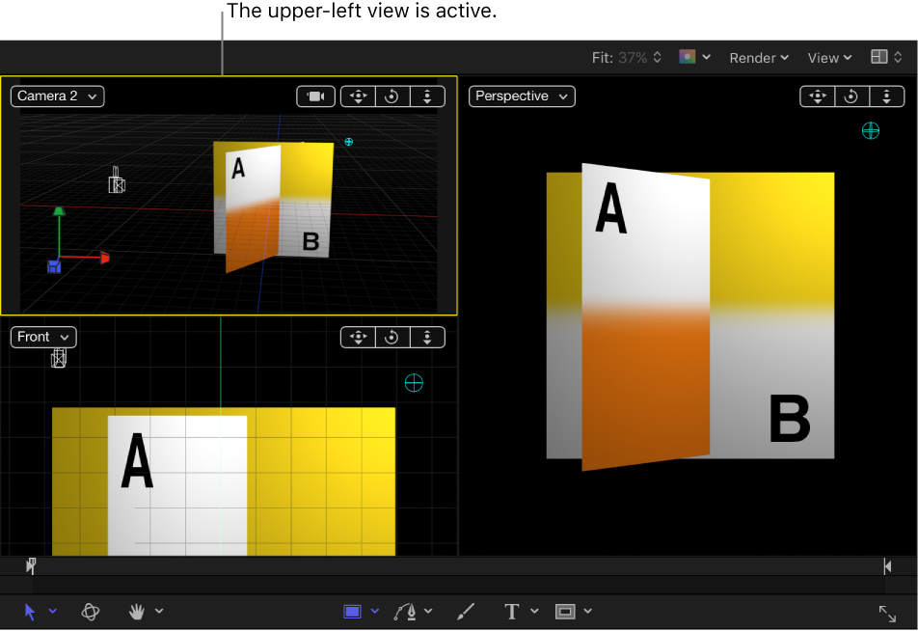The image size is (918, 631).
Task: Change the Front view using its dropdown
Action: (x=42, y=337)
